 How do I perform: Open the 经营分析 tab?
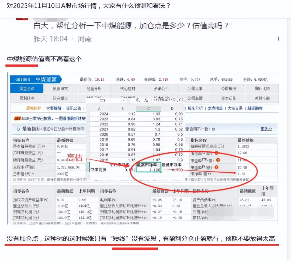click(x=94, y=88)
